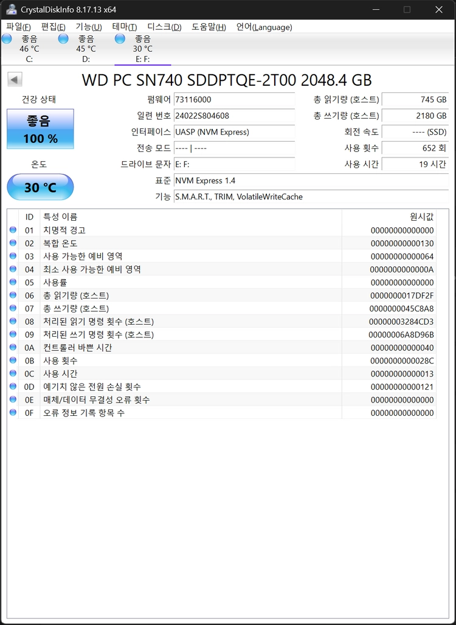Switch to the D: 45 °C disk tab
The width and height of the screenshot is (456, 625).
tap(86, 49)
